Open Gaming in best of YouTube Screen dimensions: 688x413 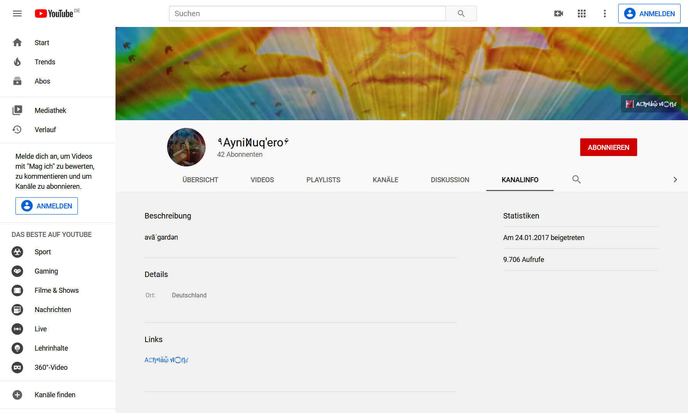click(x=46, y=271)
